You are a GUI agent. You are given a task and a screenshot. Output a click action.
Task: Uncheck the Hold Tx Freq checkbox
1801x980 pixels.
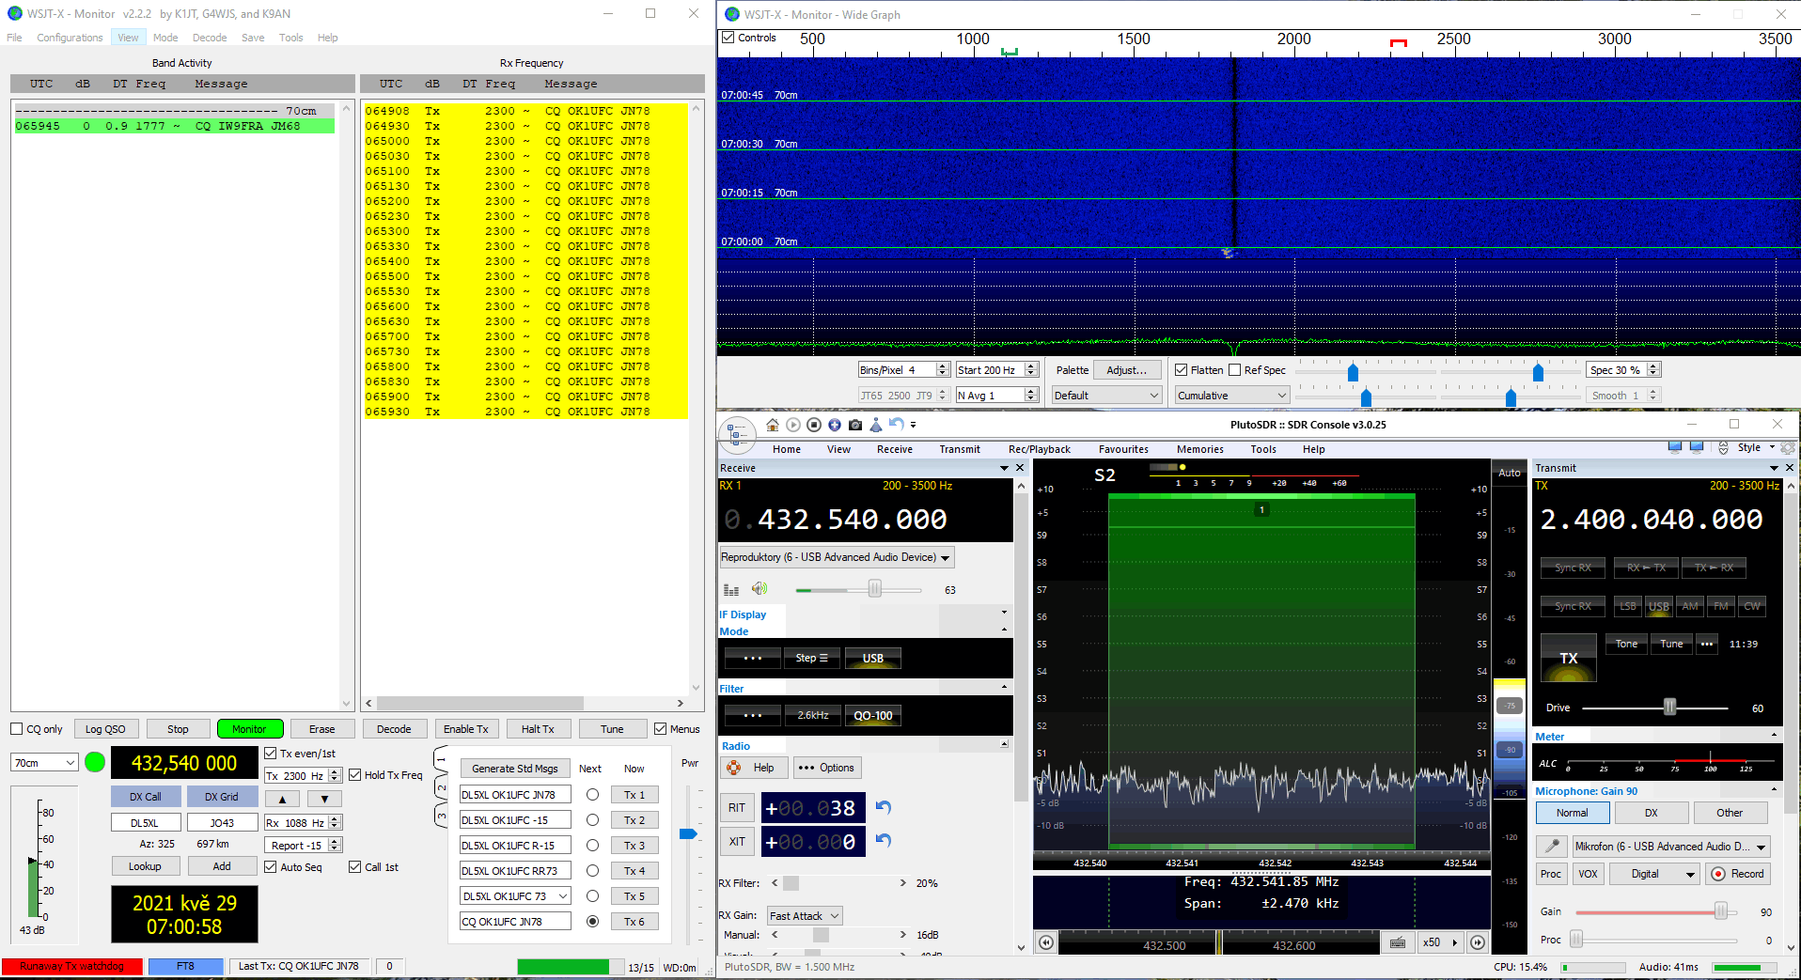pyautogui.click(x=355, y=775)
